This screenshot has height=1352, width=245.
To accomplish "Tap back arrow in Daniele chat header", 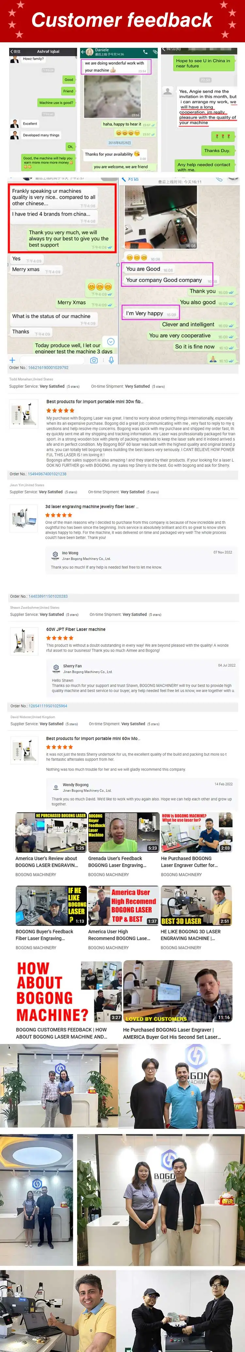I will coord(83,52).
